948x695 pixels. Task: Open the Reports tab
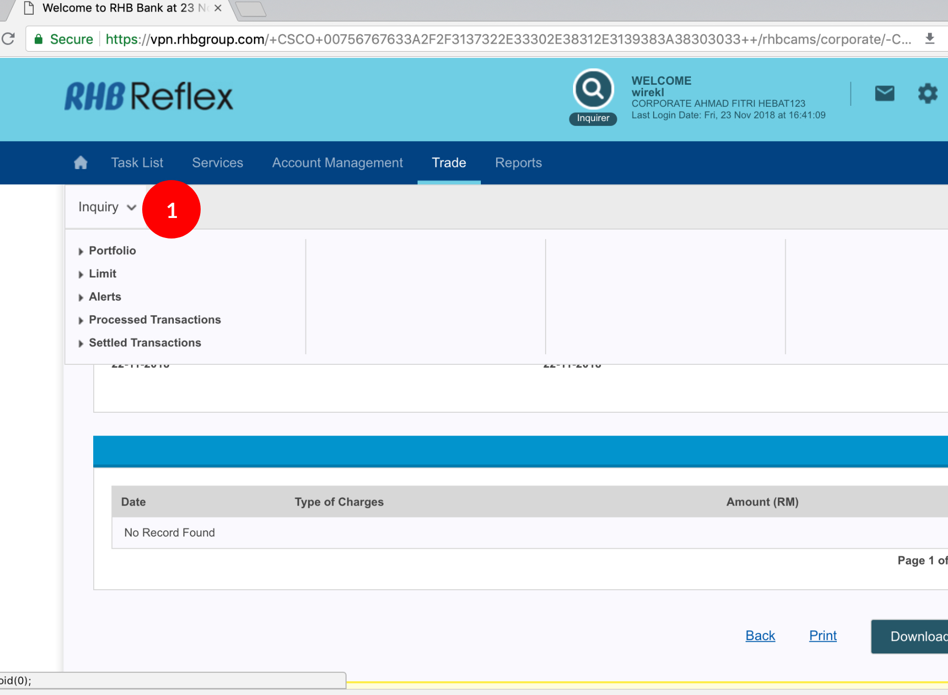[x=518, y=163]
